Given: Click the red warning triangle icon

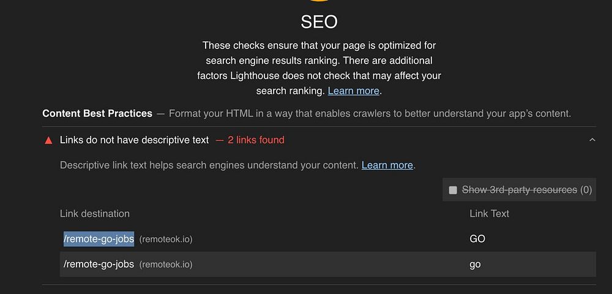Looking at the screenshot, I should (x=48, y=140).
